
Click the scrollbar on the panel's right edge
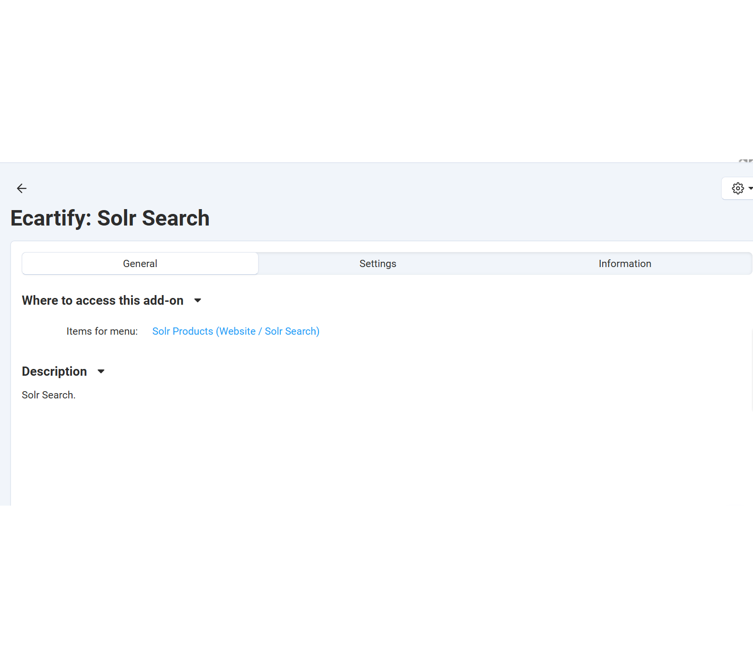(752, 369)
